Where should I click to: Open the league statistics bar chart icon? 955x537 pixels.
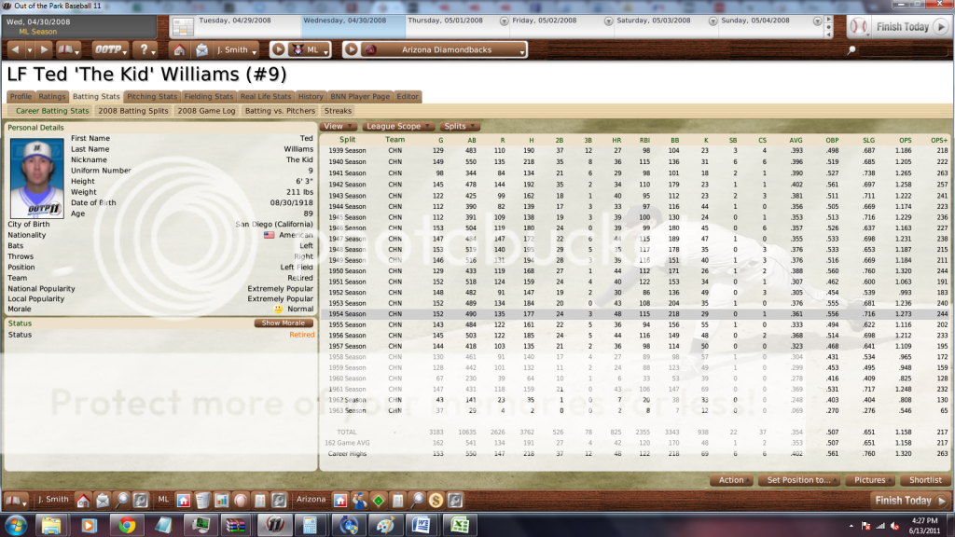tap(222, 501)
